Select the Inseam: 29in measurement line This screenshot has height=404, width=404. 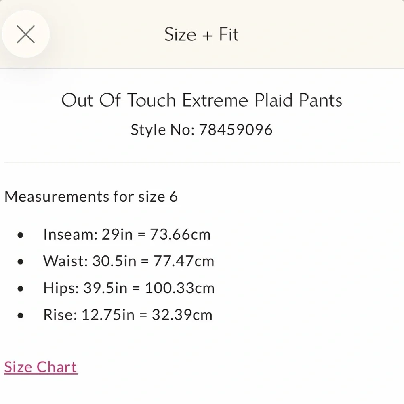(126, 234)
